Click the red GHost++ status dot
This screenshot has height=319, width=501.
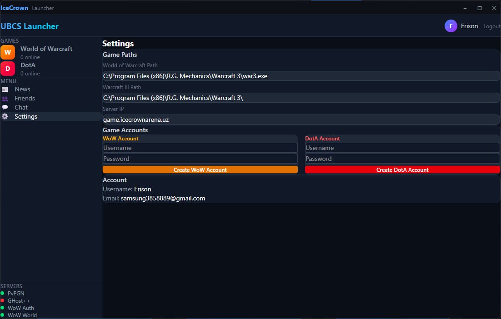click(3, 301)
